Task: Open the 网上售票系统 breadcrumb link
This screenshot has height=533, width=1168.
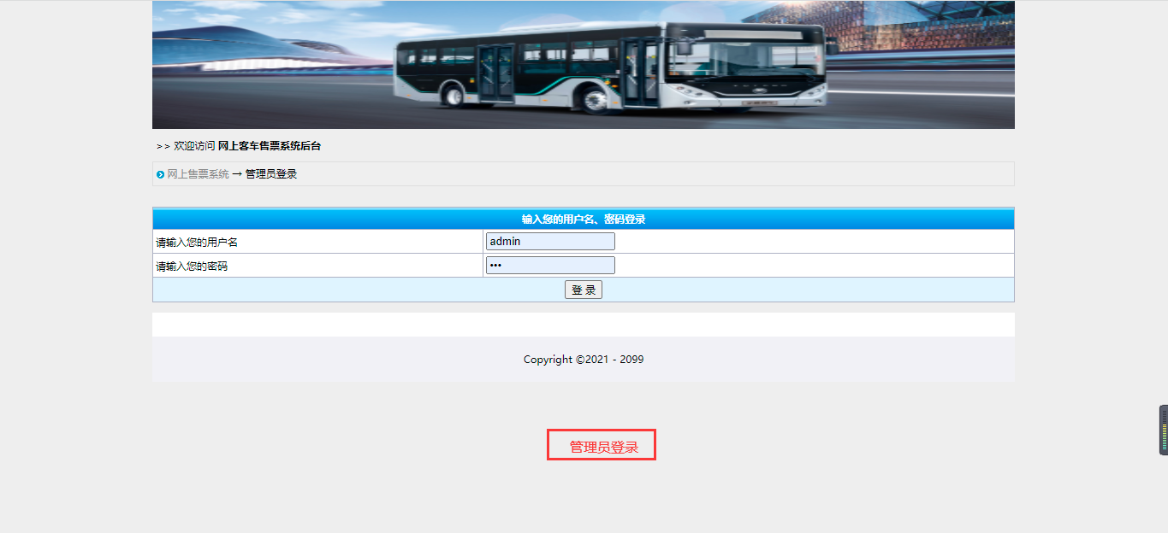Action: tap(198, 174)
